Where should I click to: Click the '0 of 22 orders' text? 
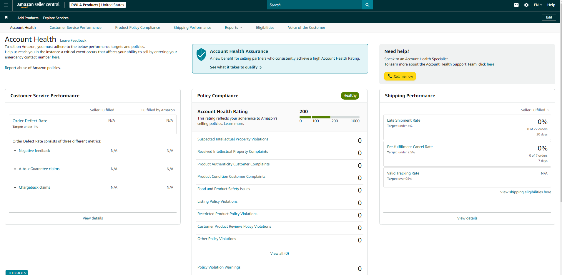(537, 129)
